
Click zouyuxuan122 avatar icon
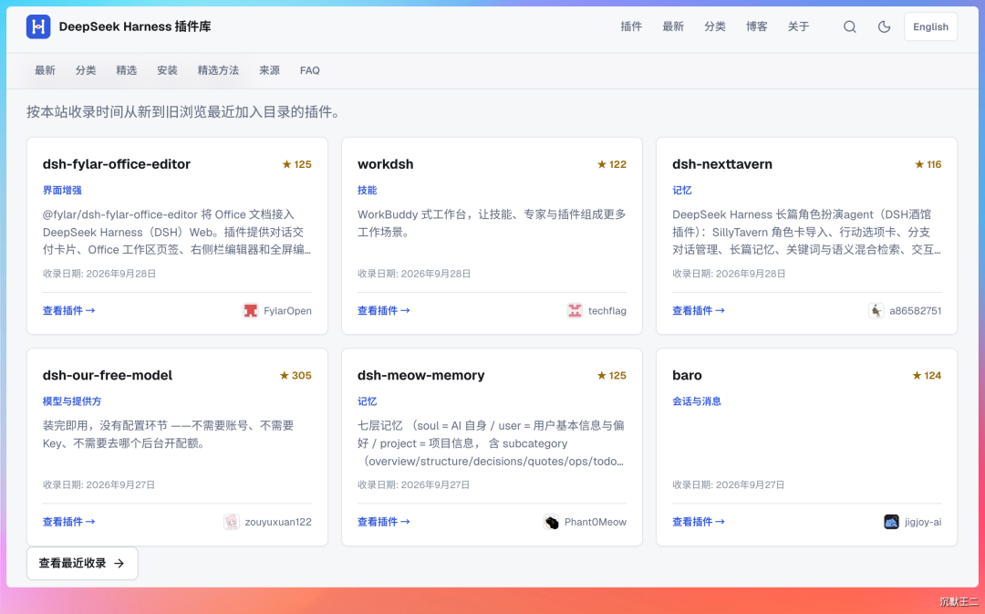click(x=232, y=522)
